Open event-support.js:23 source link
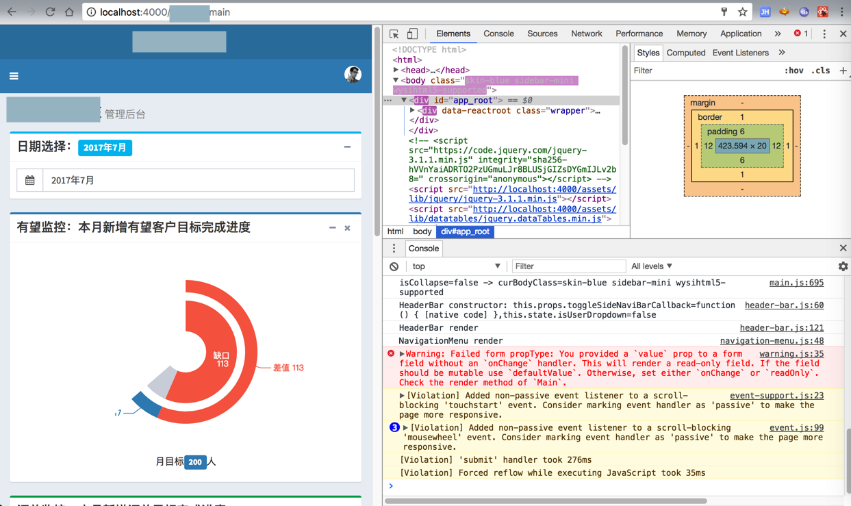The height and width of the screenshot is (506, 851). pyautogui.click(x=776, y=396)
